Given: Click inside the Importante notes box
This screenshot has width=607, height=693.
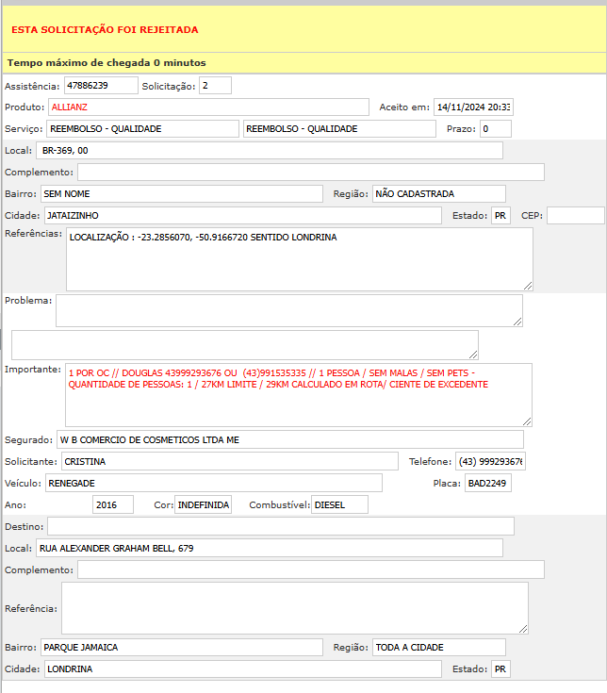Looking at the screenshot, I should [x=298, y=395].
